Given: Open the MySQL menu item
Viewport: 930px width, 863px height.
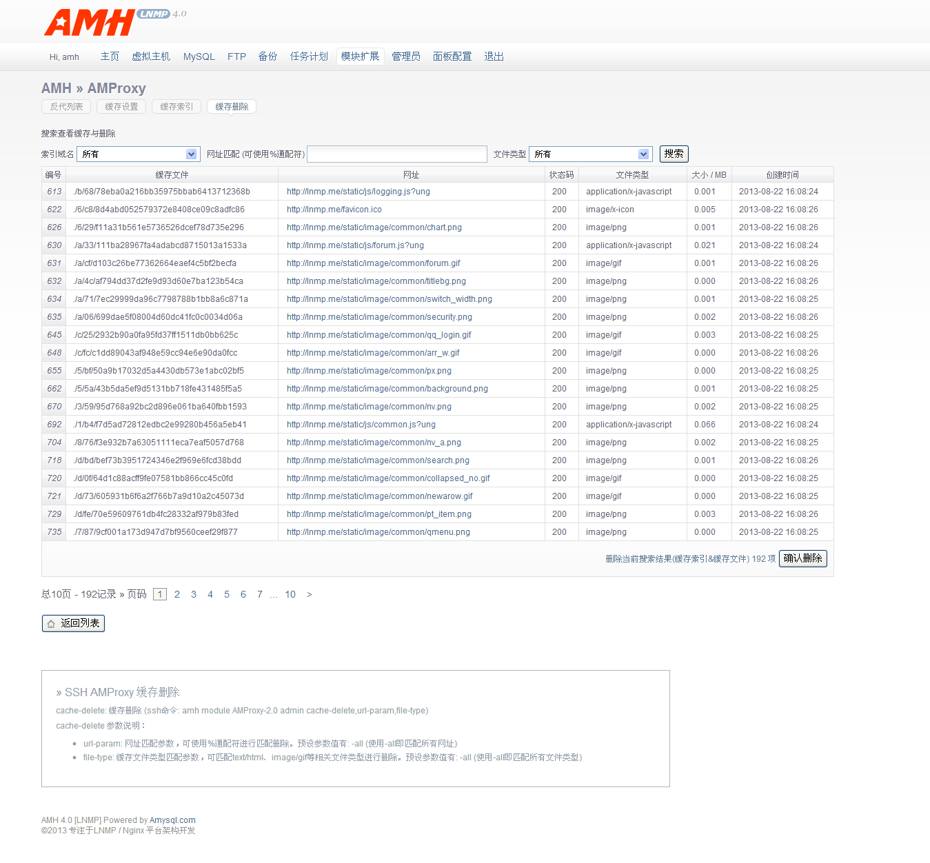Looking at the screenshot, I should click(x=199, y=57).
